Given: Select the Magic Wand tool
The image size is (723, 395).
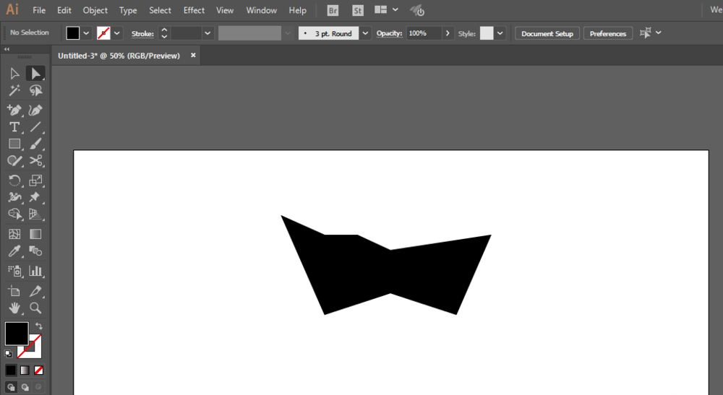Looking at the screenshot, I should point(14,91).
